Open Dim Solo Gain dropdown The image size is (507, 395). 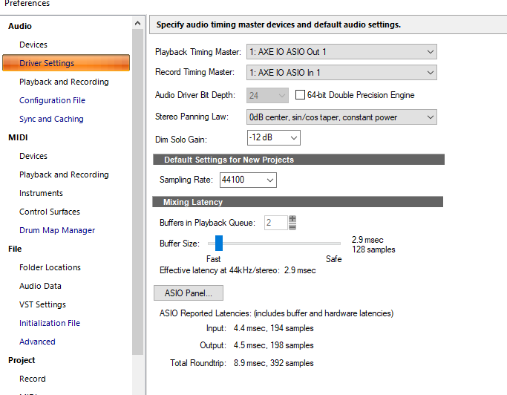pyautogui.click(x=273, y=138)
